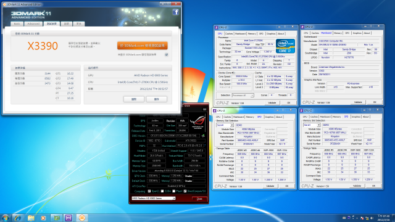Switch to the orange 3DMark taskbar icon

point(81,218)
